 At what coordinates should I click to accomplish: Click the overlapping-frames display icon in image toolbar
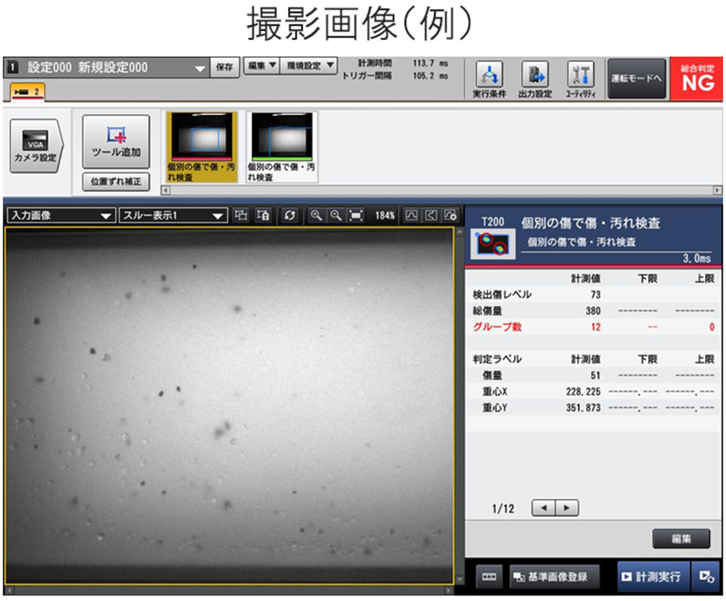point(240,215)
